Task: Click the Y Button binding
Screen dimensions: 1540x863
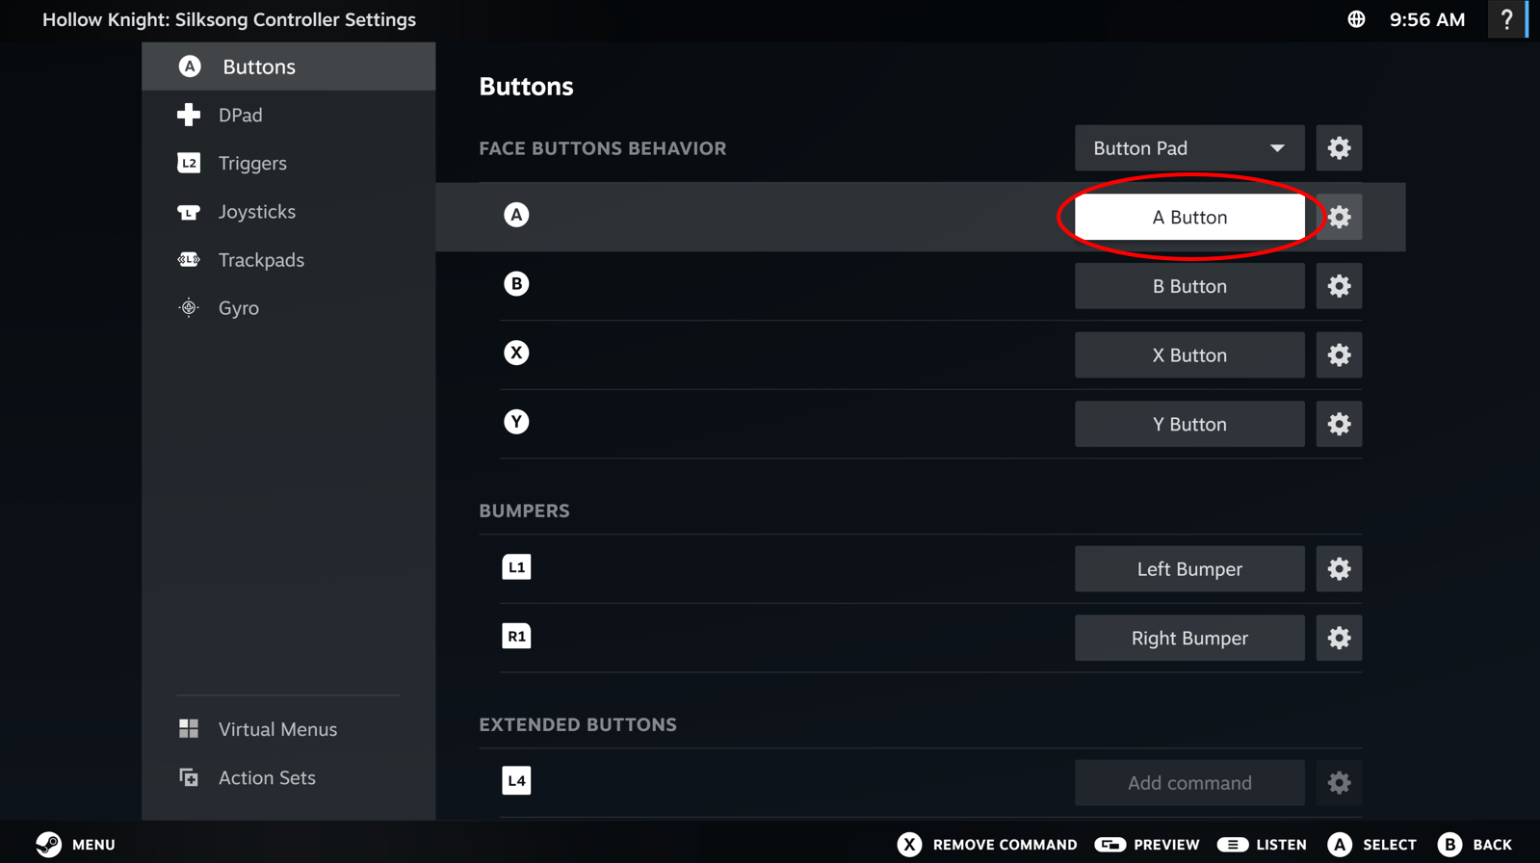Action: (1189, 424)
